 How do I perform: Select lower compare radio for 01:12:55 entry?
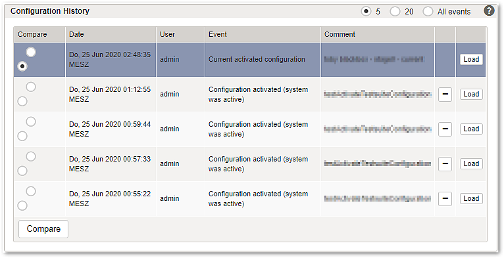point(22,101)
